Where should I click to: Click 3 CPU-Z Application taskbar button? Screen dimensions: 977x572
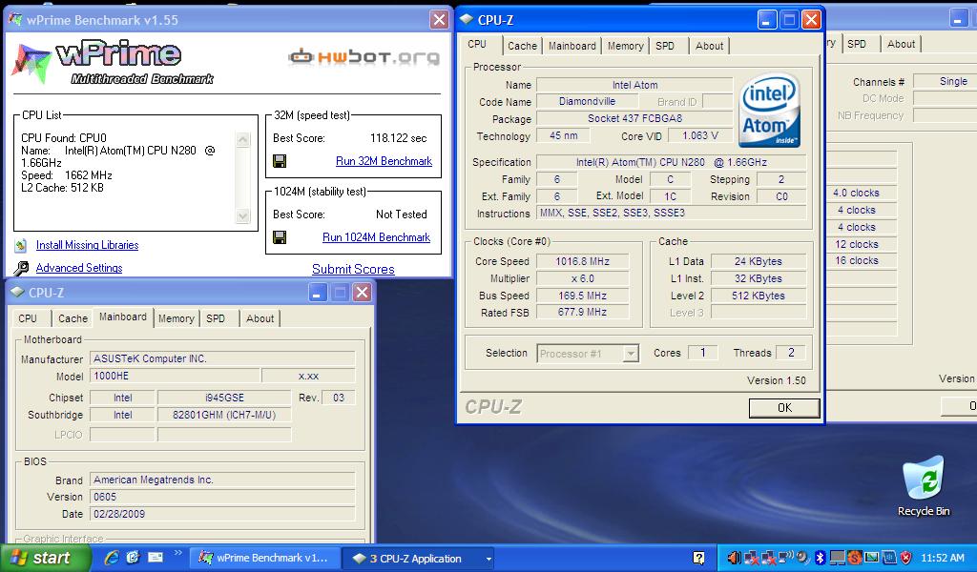pos(419,559)
